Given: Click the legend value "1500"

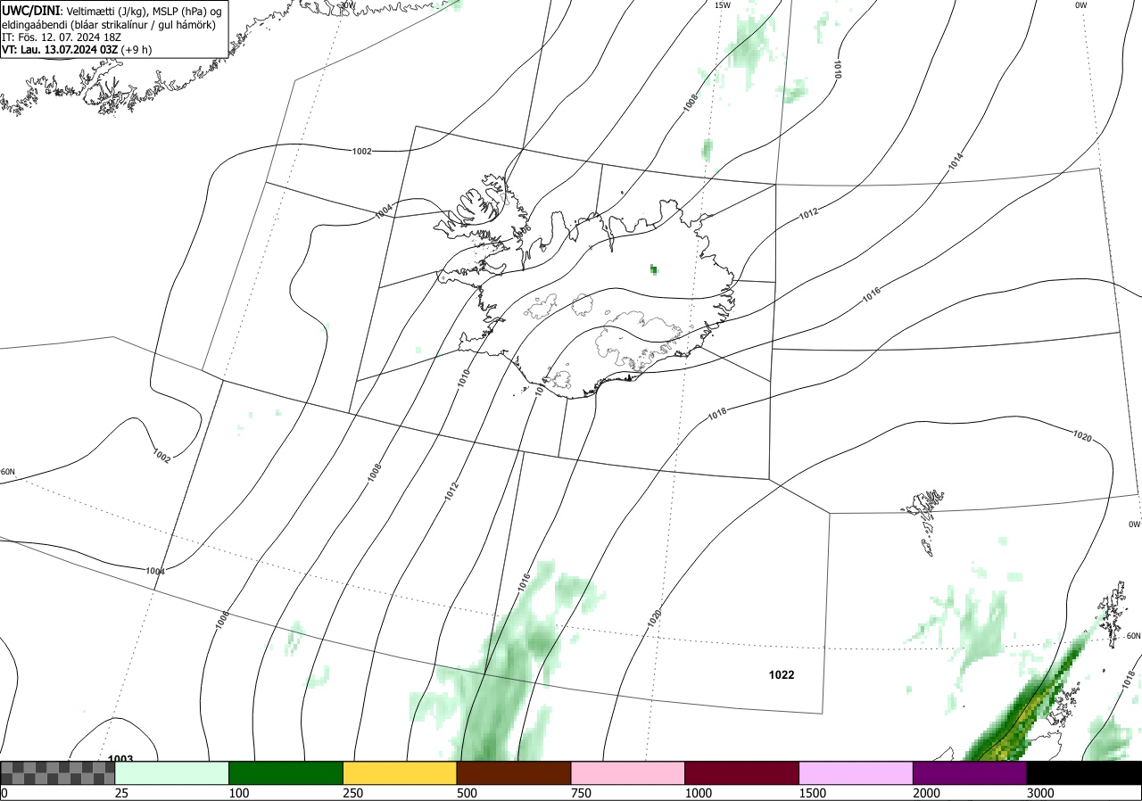Looking at the screenshot, I should [812, 793].
